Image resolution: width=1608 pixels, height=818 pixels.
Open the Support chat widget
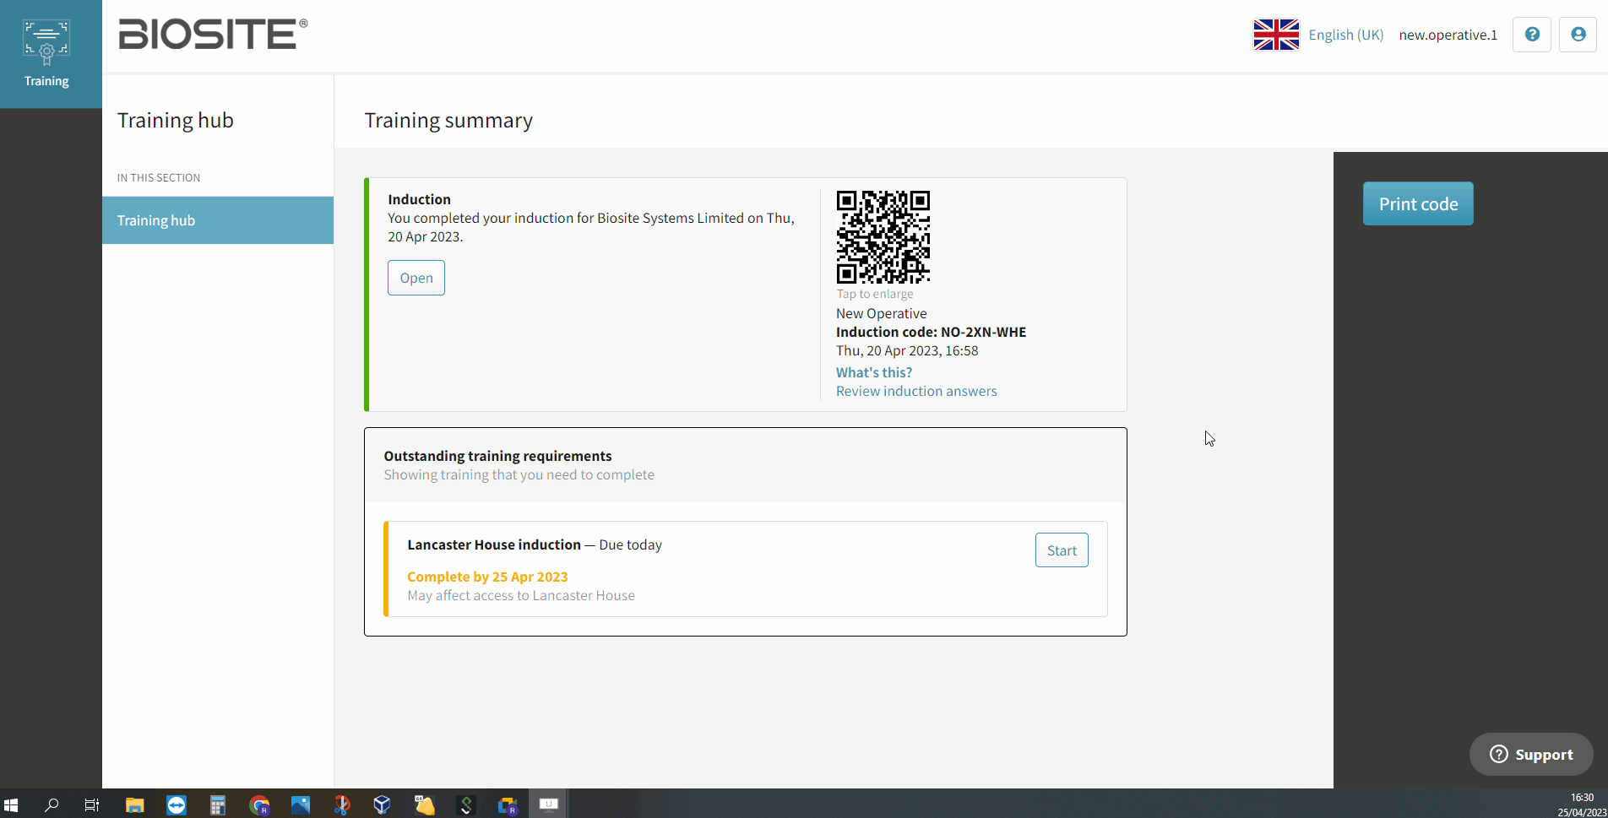tap(1530, 754)
